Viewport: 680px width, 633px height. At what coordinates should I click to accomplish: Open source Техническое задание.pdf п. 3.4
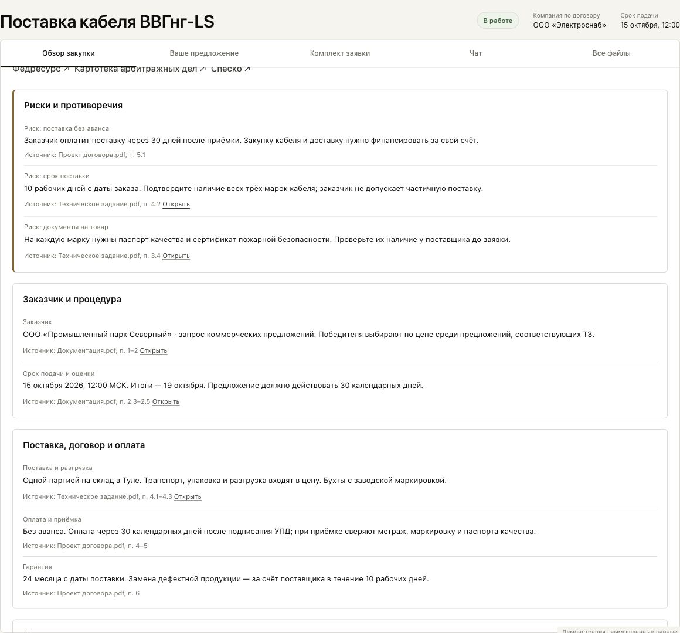[x=176, y=256]
